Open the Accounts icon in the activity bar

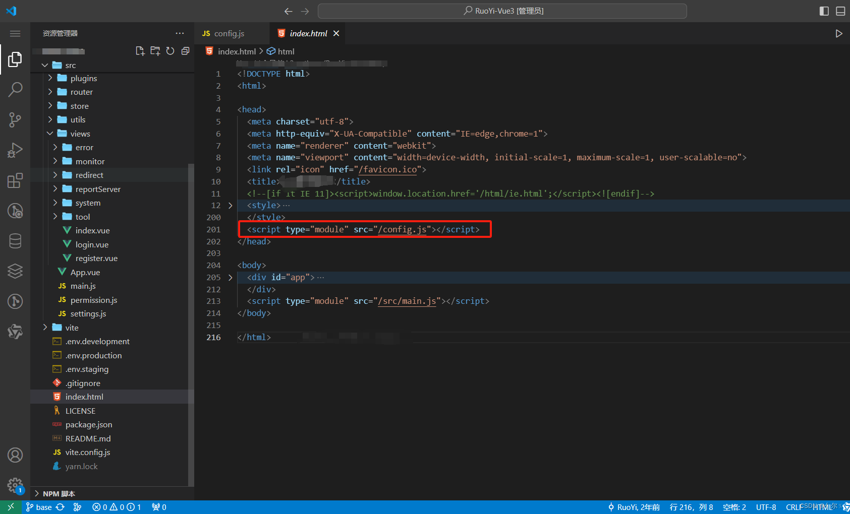[x=15, y=455]
